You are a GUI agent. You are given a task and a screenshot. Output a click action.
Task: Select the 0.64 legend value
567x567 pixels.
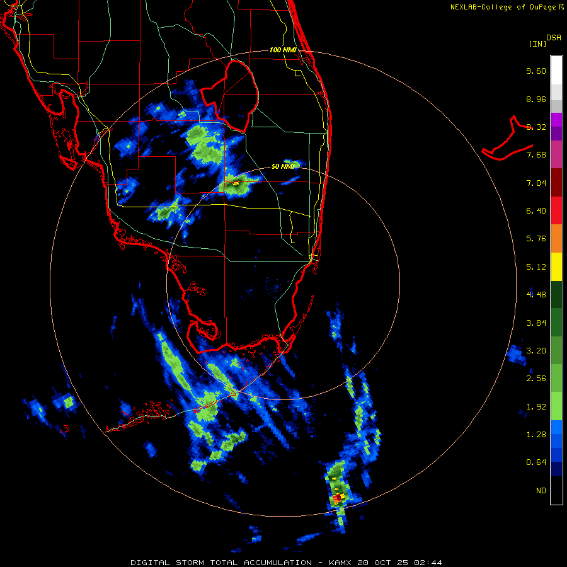point(536,462)
